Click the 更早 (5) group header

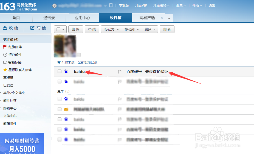63,91
